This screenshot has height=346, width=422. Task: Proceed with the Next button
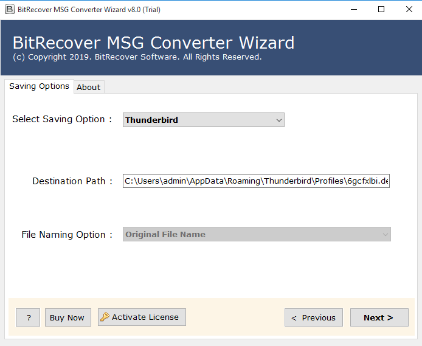tap(379, 317)
